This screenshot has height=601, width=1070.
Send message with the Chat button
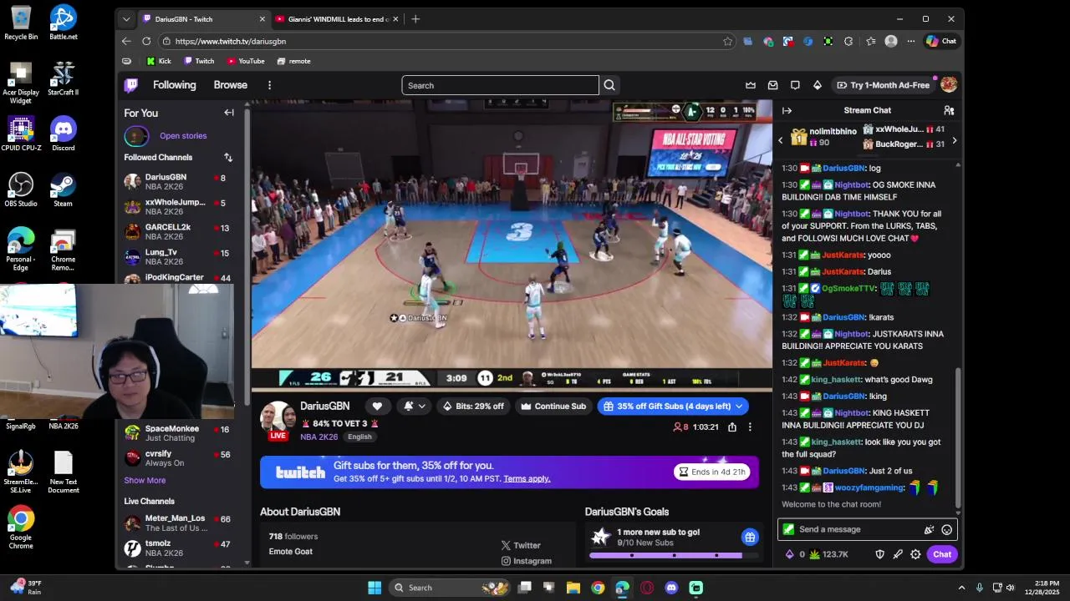click(942, 554)
